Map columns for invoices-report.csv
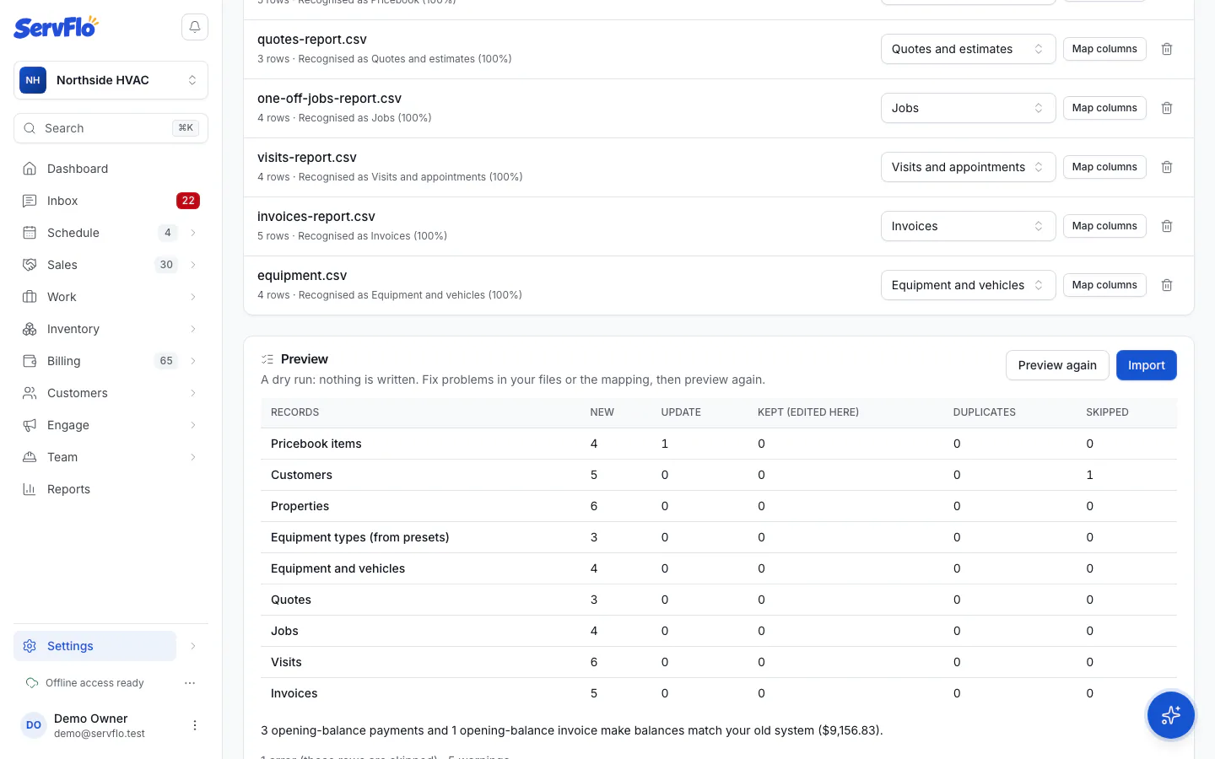 1104,226
